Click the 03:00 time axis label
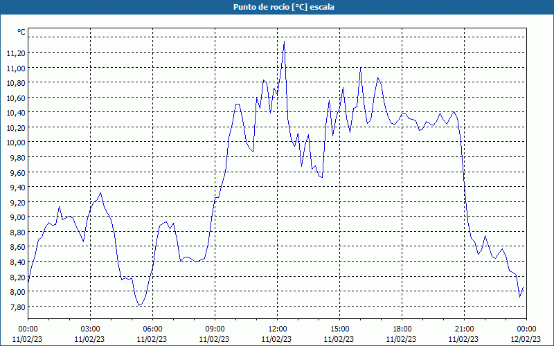554x346 pixels. 90,329
